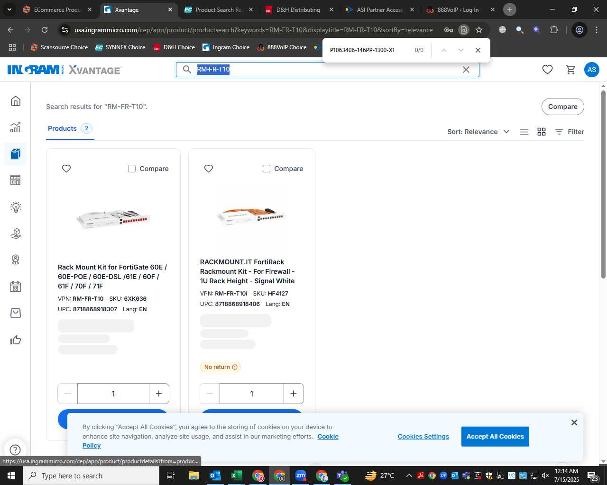Open the shopping cart icon
Viewport: 607px width, 485px height.
click(571, 70)
